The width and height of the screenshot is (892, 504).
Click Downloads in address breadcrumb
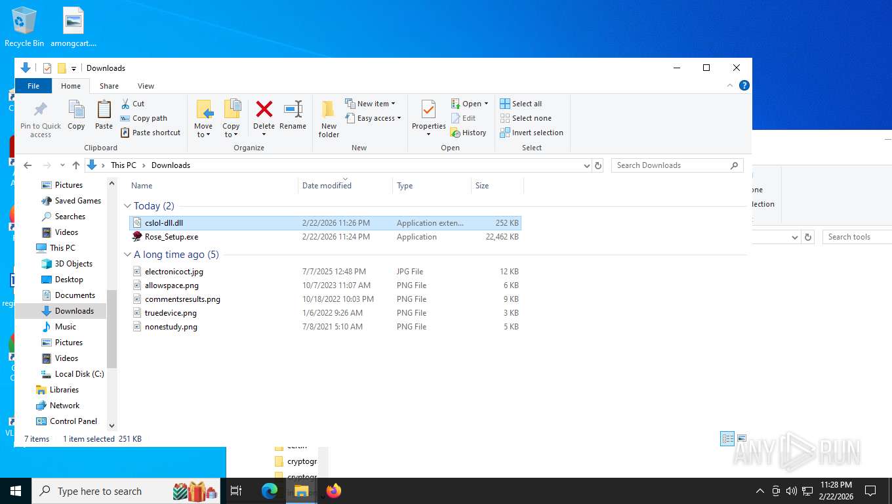click(x=171, y=165)
